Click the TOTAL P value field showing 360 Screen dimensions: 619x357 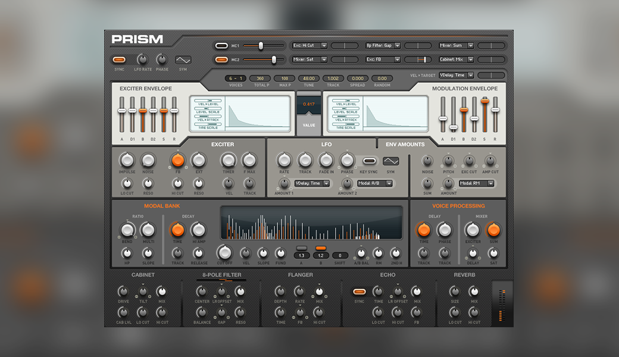(260, 79)
